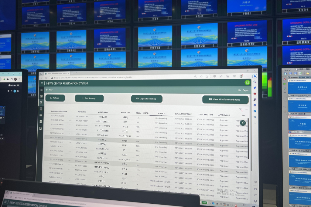Open the app launcher waffle grid icon
Screen dimensions: 311x207
[41, 83]
